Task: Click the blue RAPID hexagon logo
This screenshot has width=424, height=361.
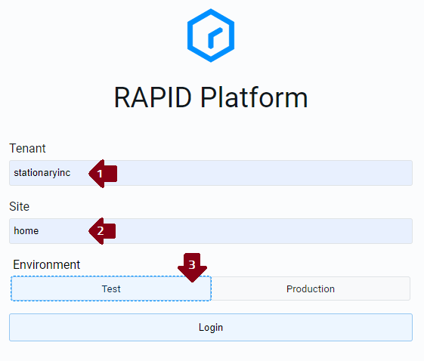Action: (211, 35)
